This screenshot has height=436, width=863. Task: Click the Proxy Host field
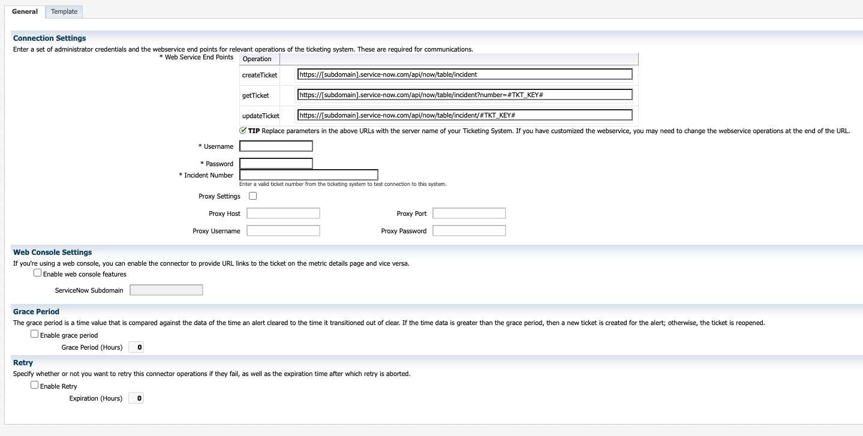coord(282,213)
